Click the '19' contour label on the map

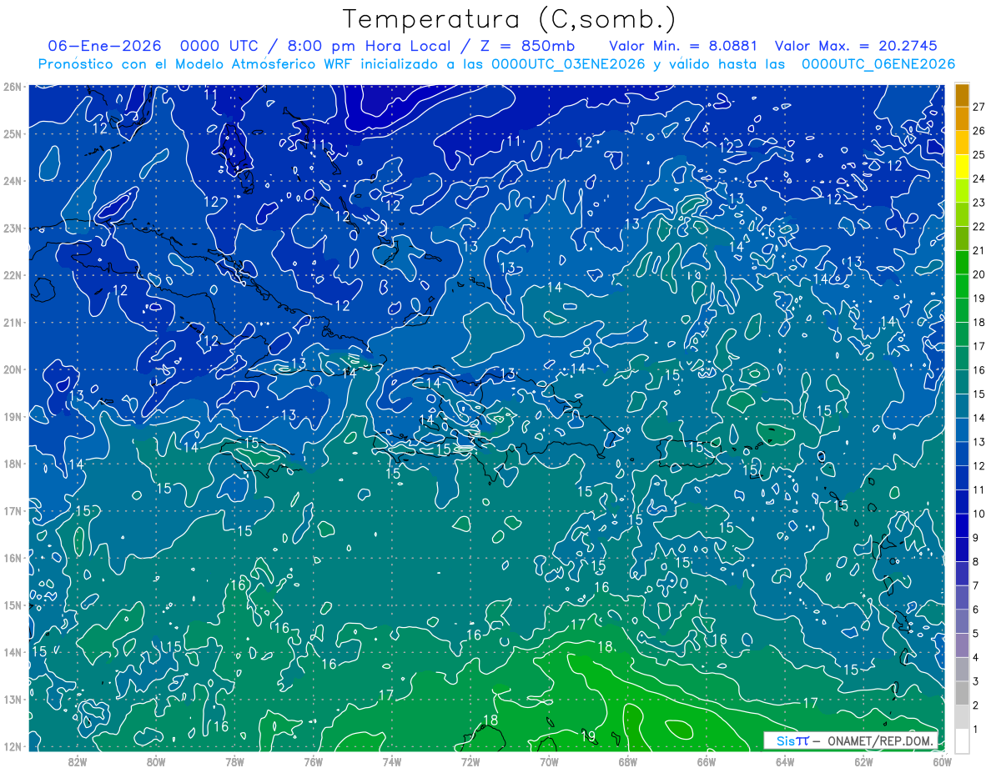pos(588,735)
